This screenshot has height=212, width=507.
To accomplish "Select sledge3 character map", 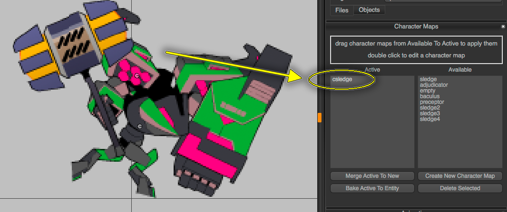I will [429, 113].
